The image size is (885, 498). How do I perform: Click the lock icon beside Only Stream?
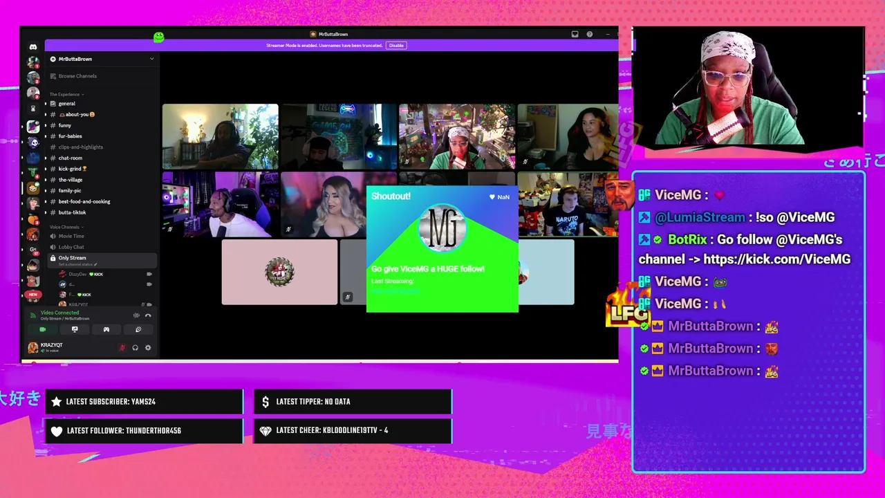pyautogui.click(x=53, y=258)
